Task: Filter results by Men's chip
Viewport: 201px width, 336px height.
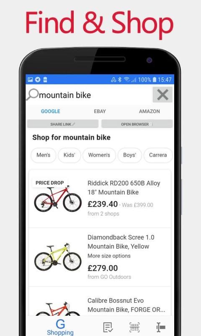Action: (x=44, y=155)
